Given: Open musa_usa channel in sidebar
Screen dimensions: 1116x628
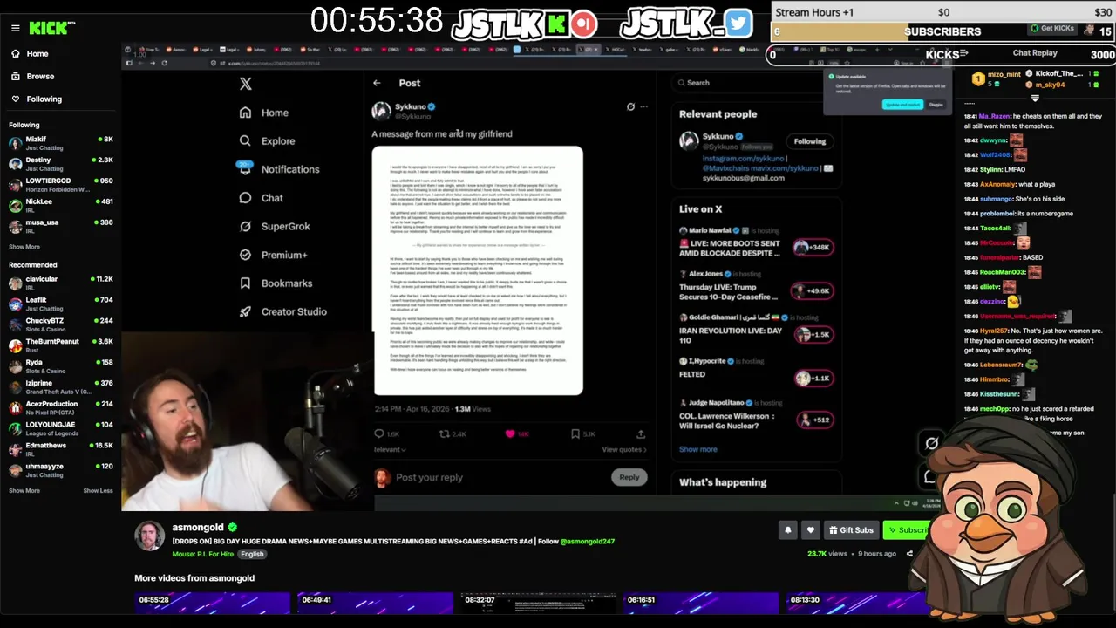Looking at the screenshot, I should point(61,227).
